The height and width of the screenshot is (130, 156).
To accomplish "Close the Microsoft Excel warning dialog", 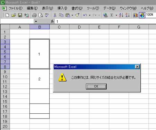I will click(x=137, y=67).
